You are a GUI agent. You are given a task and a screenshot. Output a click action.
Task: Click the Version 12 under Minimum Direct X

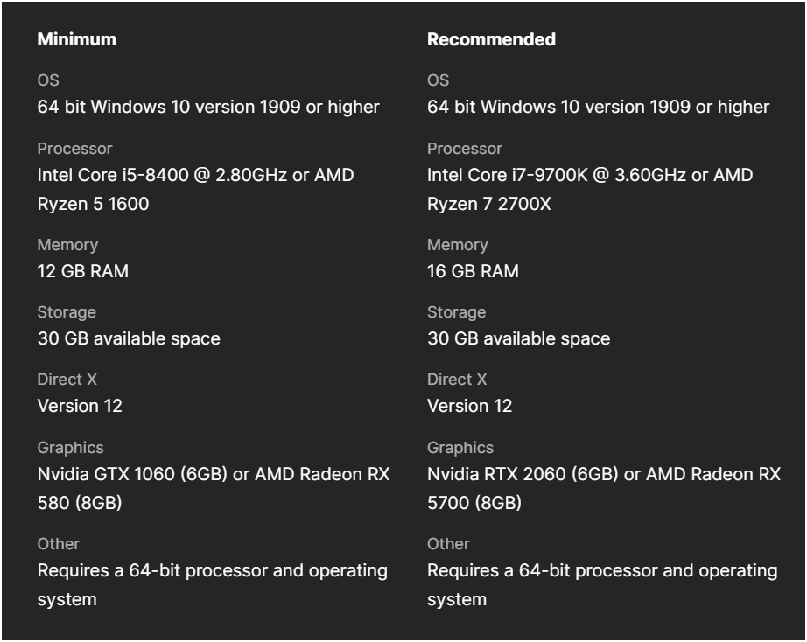click(80, 406)
